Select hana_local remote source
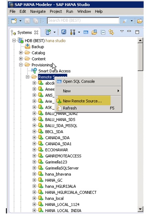The width and height of the screenshot is (150, 217). (54, 198)
